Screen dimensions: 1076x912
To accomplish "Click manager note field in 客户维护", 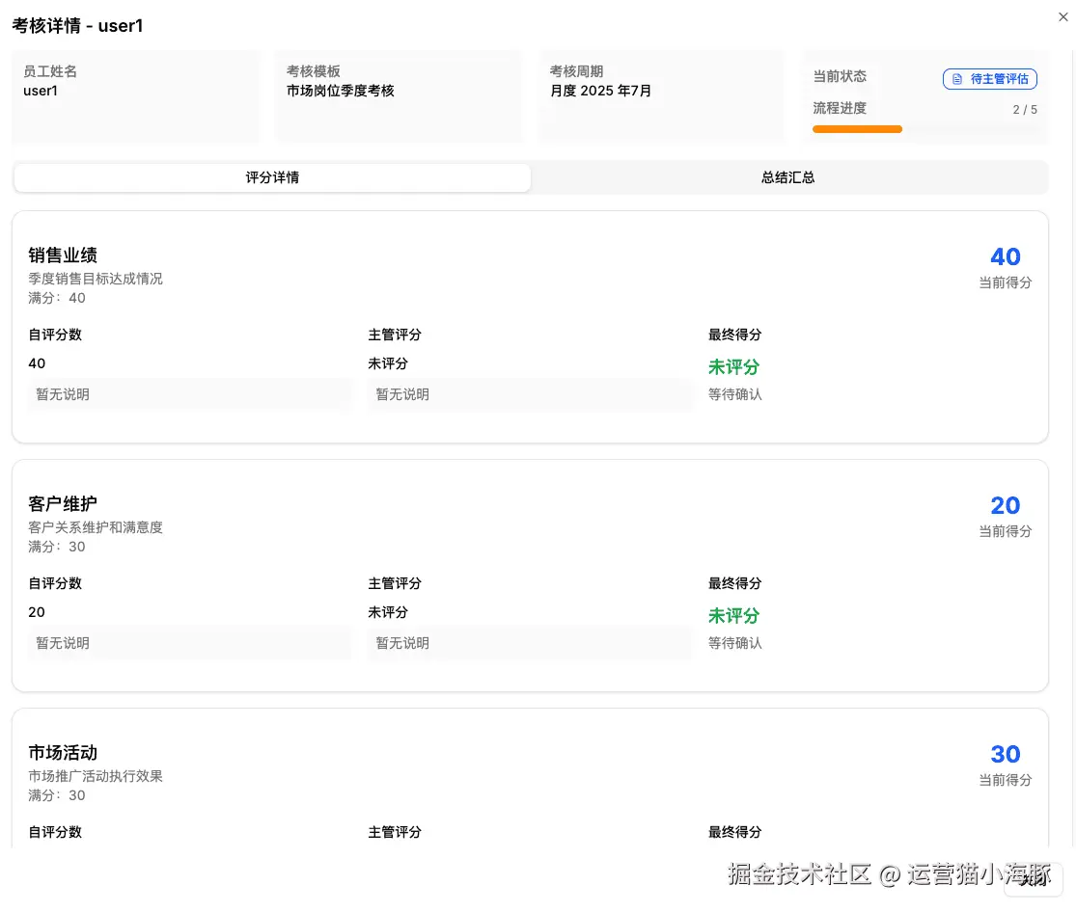I will 529,643.
